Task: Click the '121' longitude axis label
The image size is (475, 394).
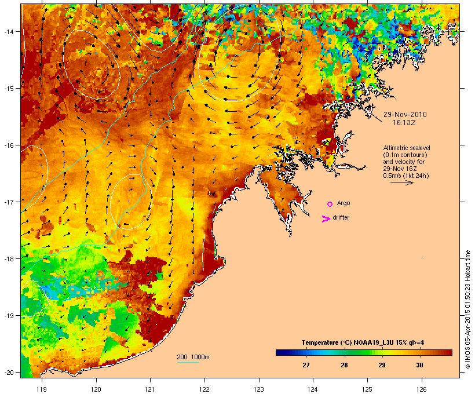Action: pyautogui.click(x=150, y=389)
